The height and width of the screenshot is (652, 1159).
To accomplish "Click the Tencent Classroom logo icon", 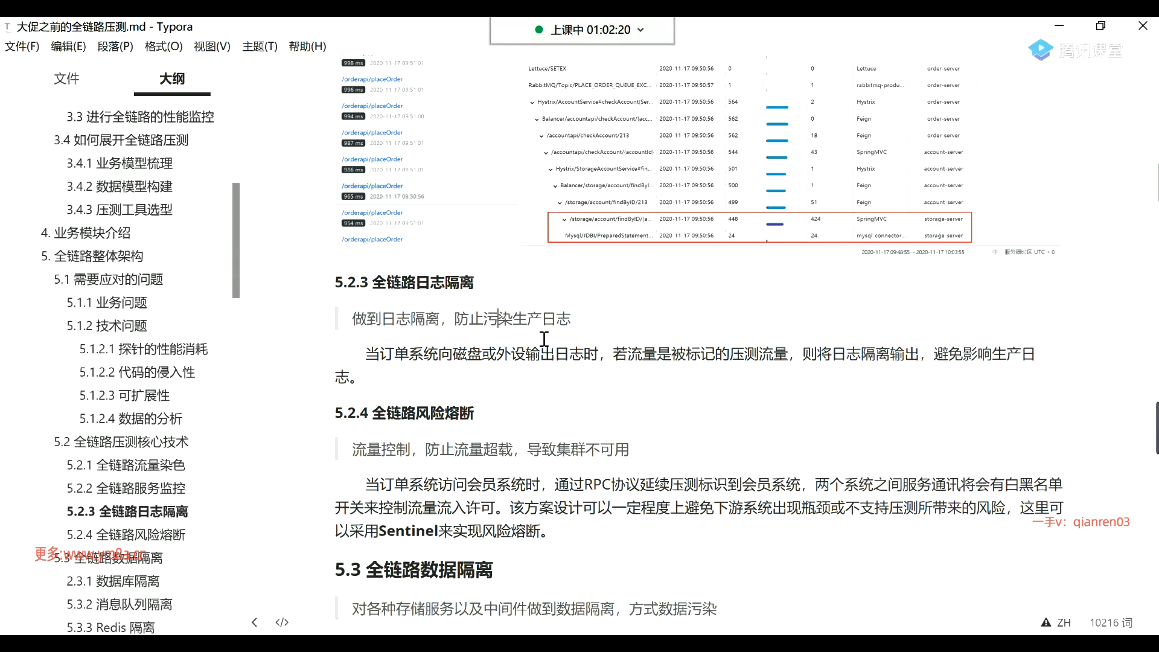I will click(x=1041, y=50).
